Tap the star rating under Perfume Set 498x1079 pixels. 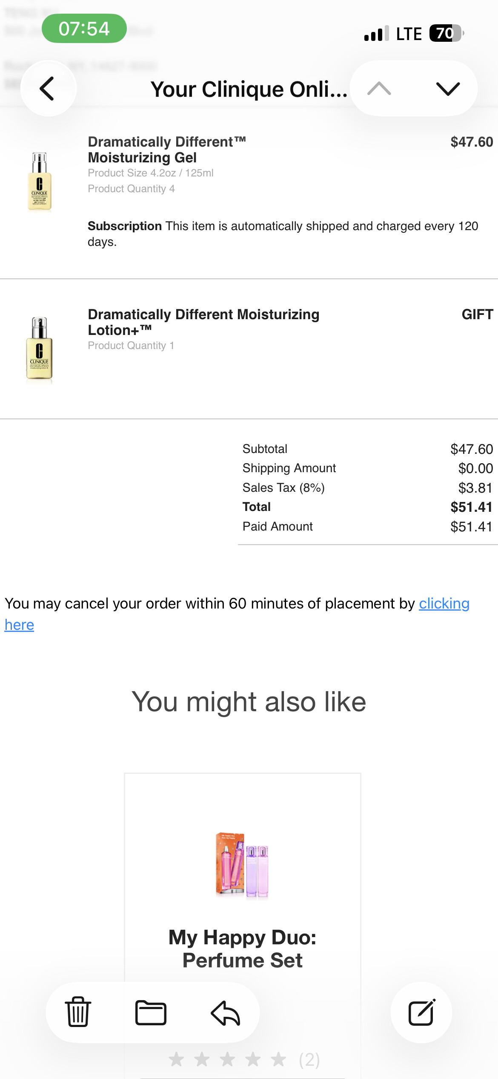pos(228,1059)
